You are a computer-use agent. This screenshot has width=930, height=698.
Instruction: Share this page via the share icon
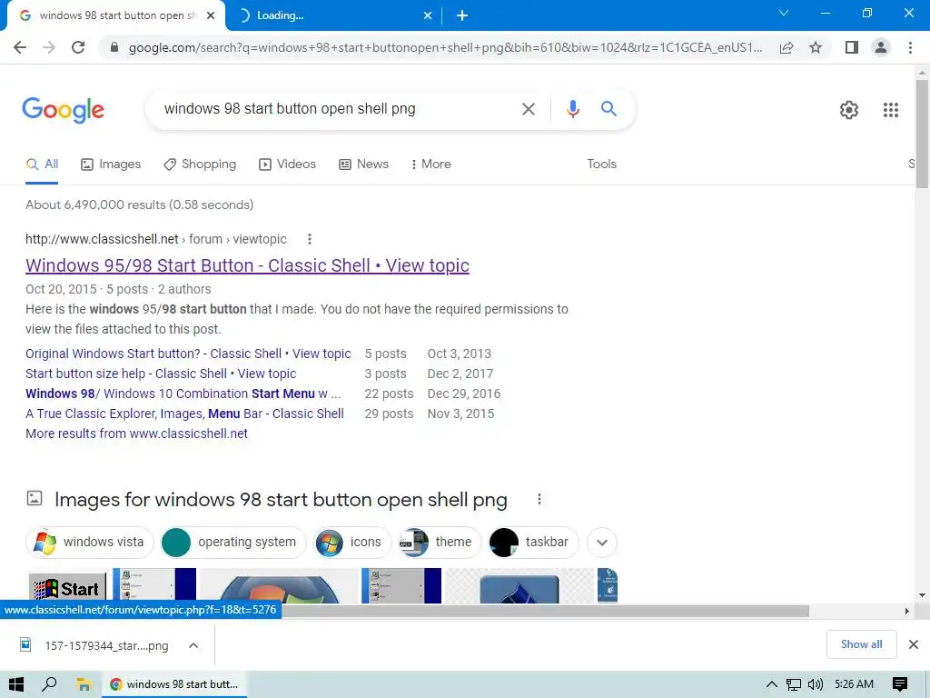click(x=787, y=47)
